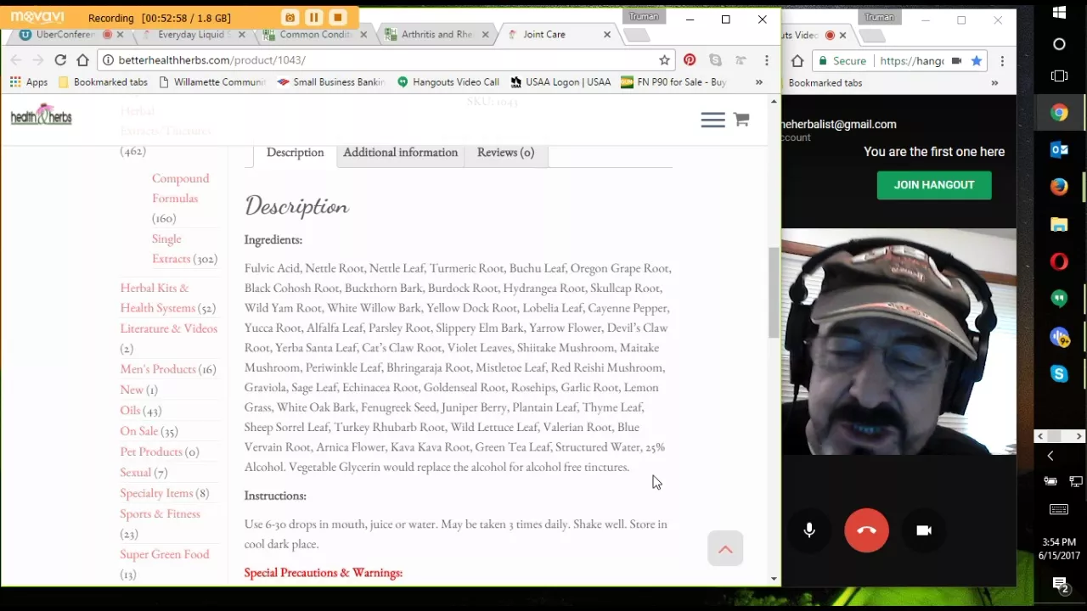The height and width of the screenshot is (611, 1087).
Task: Open the FN P90 for Sale bookmark
Action: point(674,82)
